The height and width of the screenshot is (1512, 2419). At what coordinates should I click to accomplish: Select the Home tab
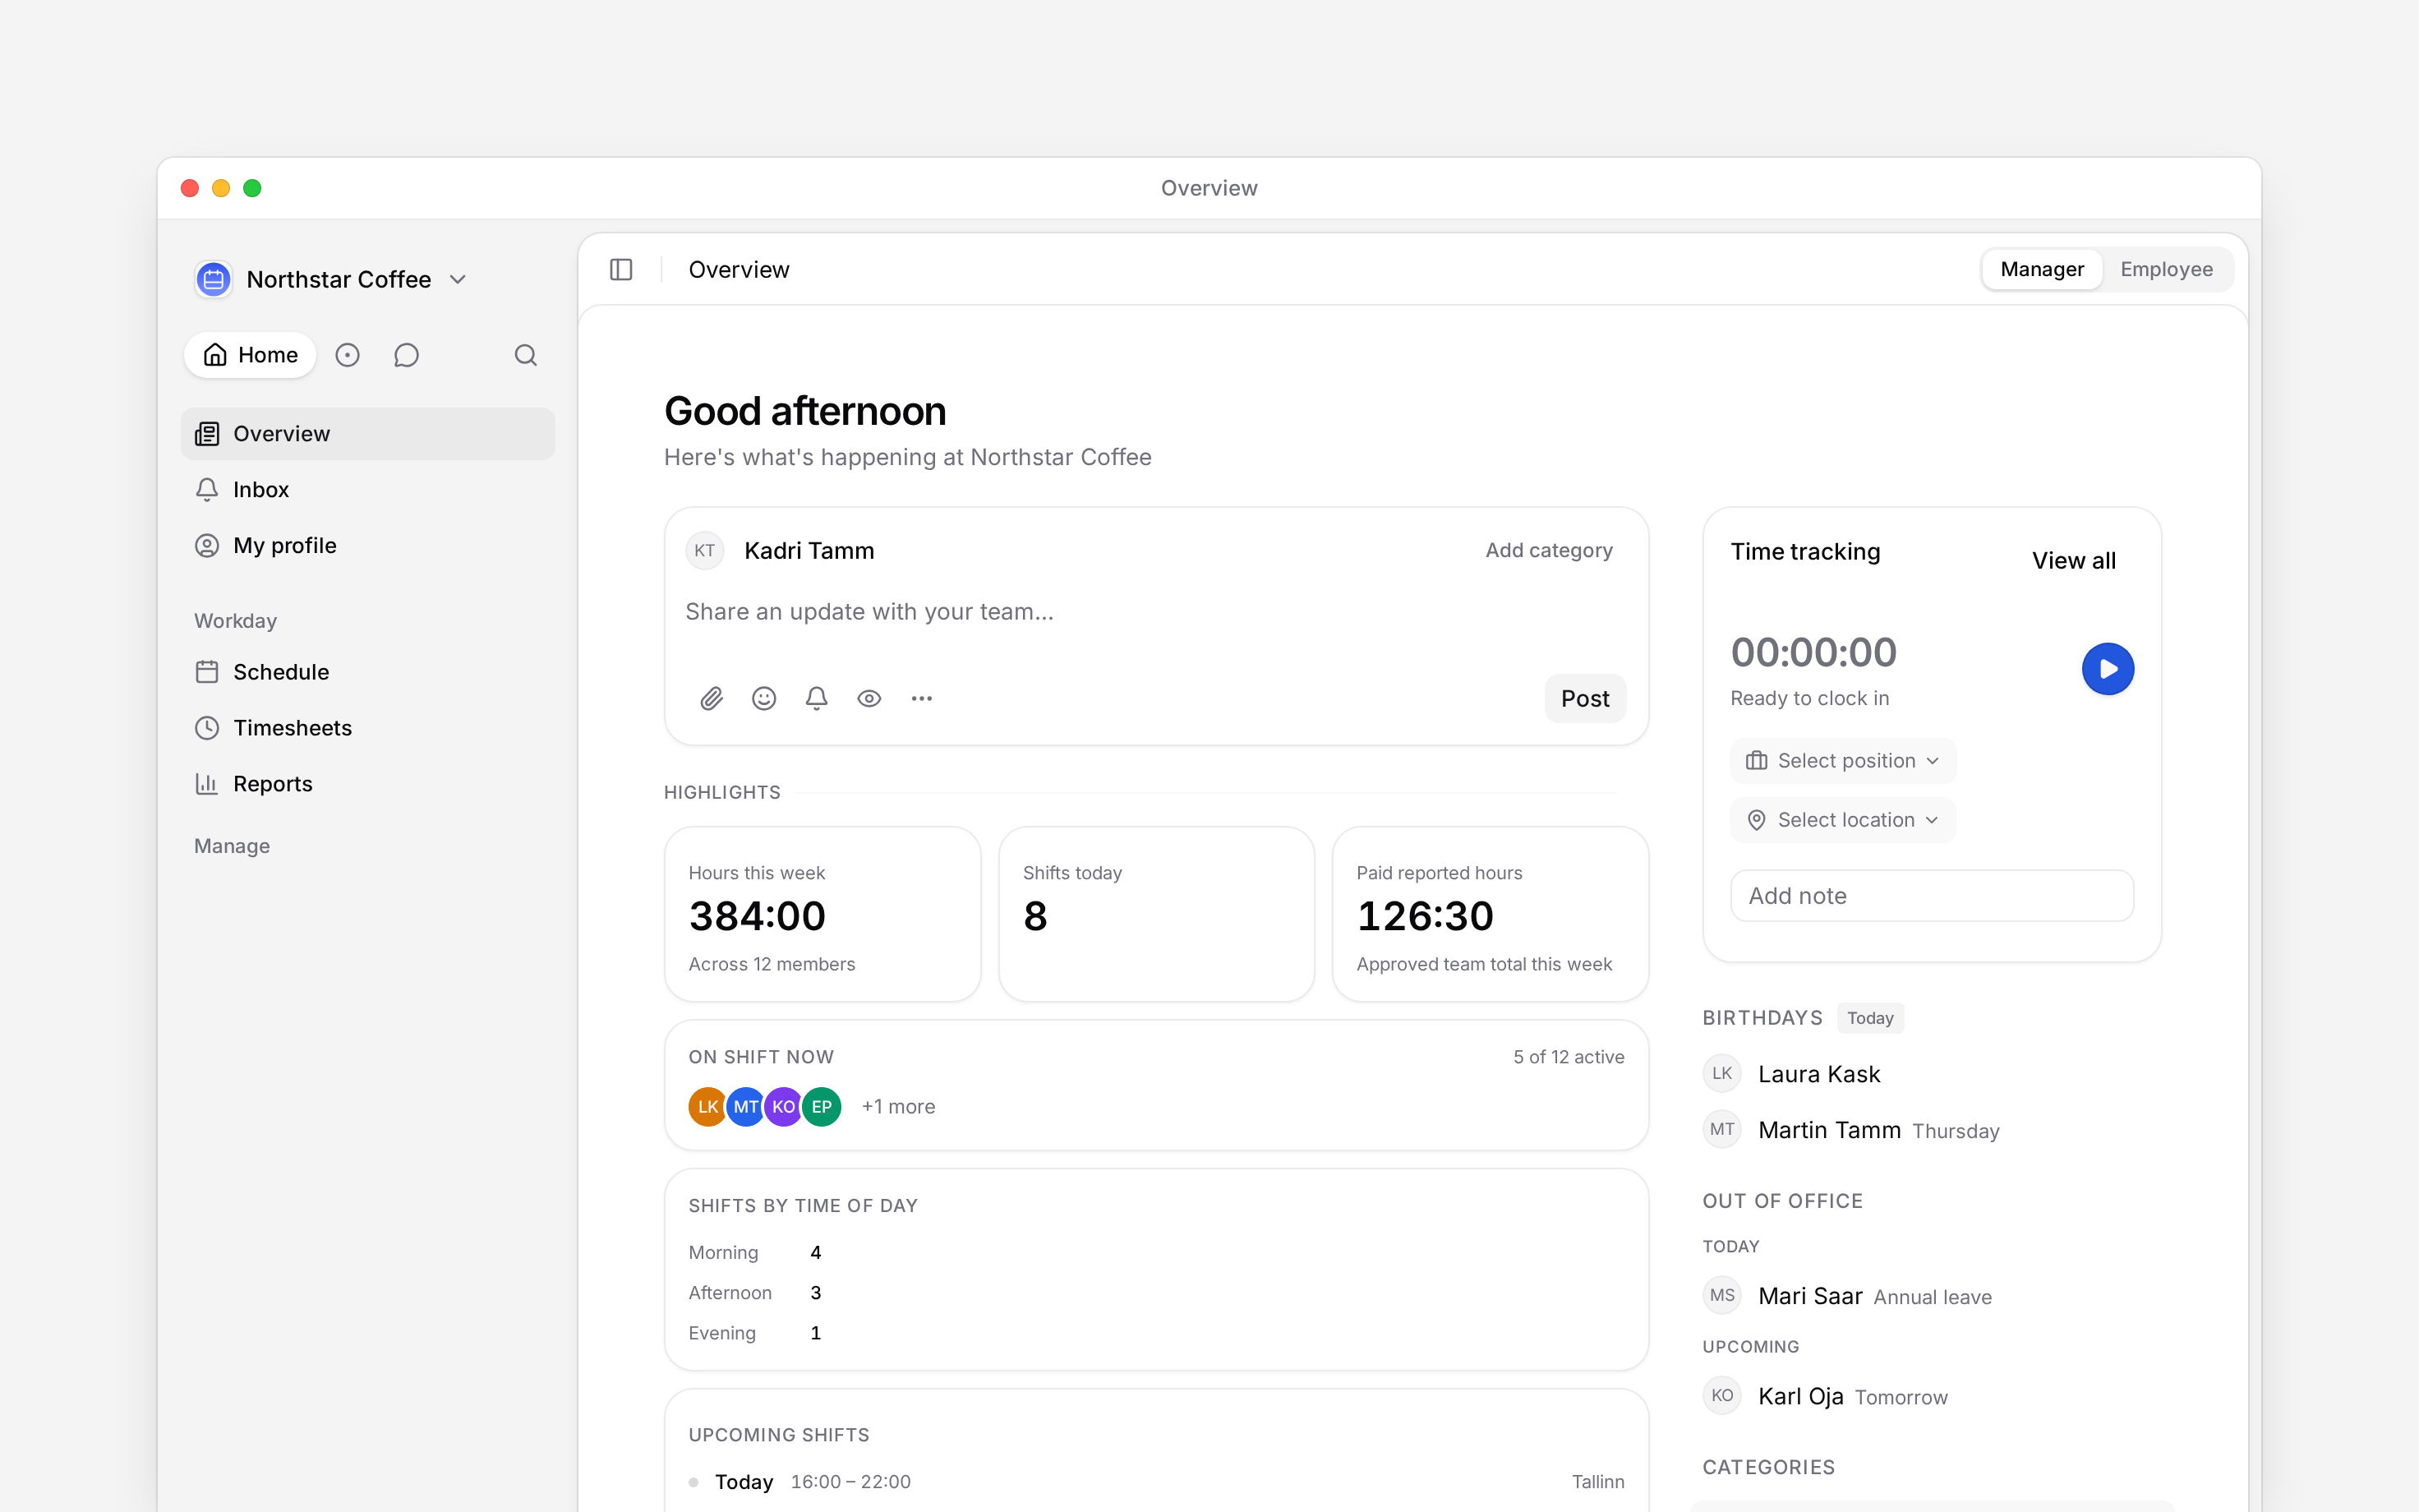point(250,355)
